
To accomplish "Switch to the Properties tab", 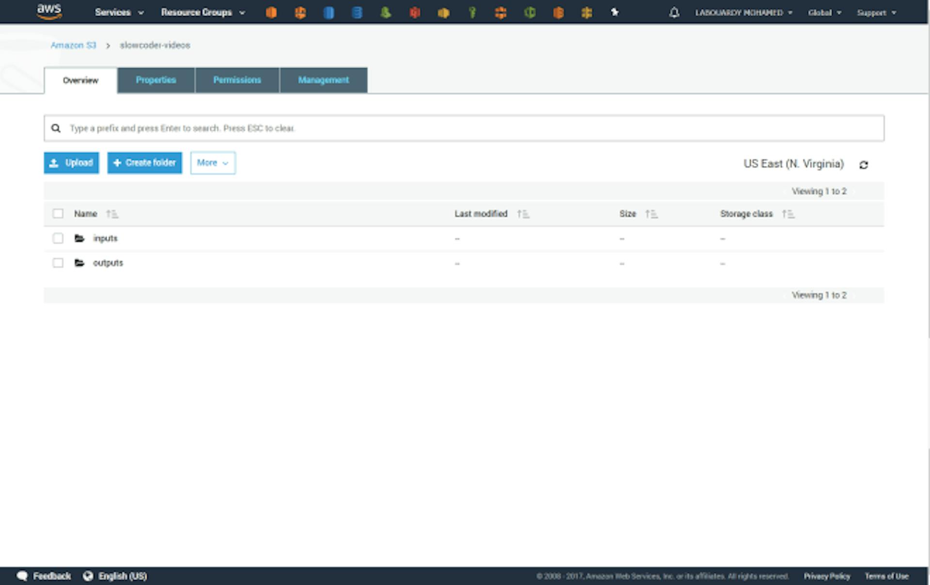I will point(156,80).
